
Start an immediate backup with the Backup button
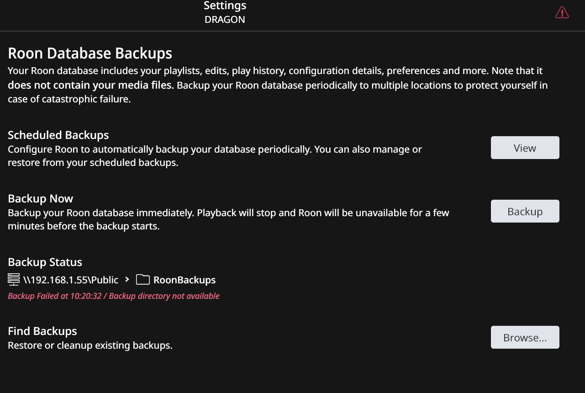click(x=525, y=211)
